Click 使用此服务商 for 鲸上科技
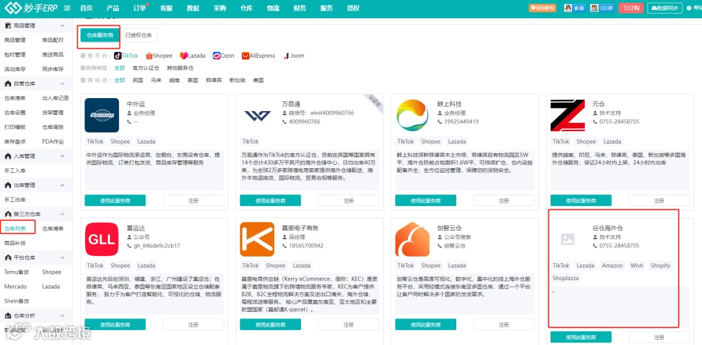 pyautogui.click(x=426, y=201)
